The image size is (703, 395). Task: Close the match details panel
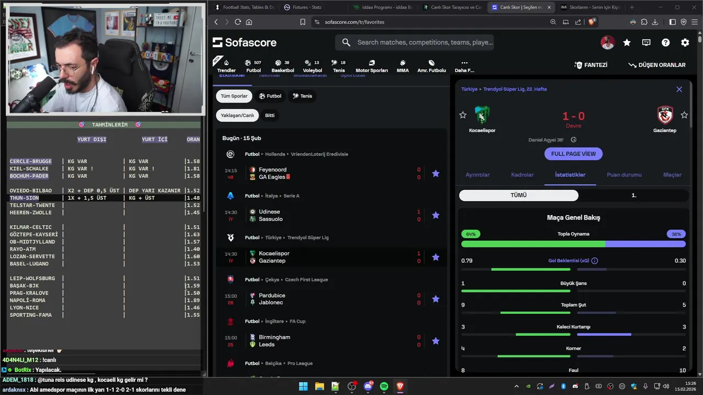tap(679, 89)
